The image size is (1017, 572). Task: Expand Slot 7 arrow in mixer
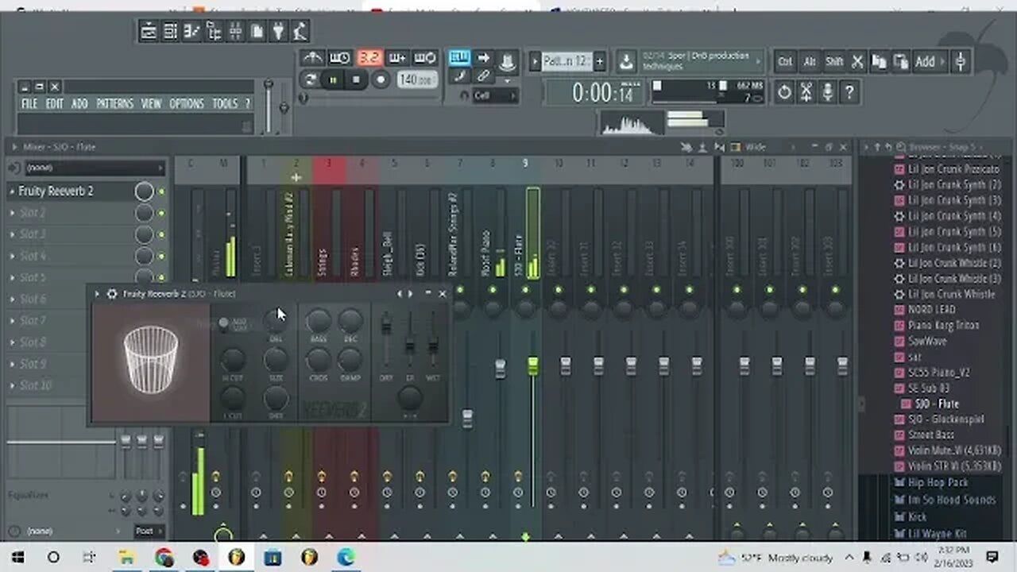click(12, 321)
